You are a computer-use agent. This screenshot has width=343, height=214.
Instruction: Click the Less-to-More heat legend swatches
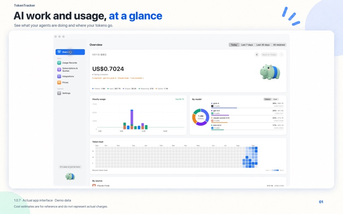(274, 170)
